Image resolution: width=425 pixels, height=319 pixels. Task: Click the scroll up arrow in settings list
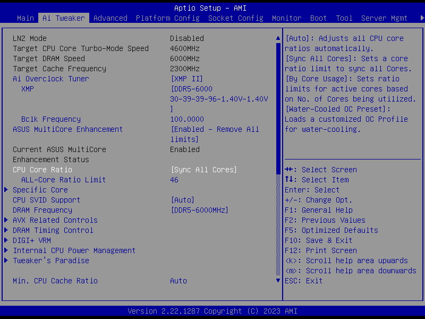278,38
